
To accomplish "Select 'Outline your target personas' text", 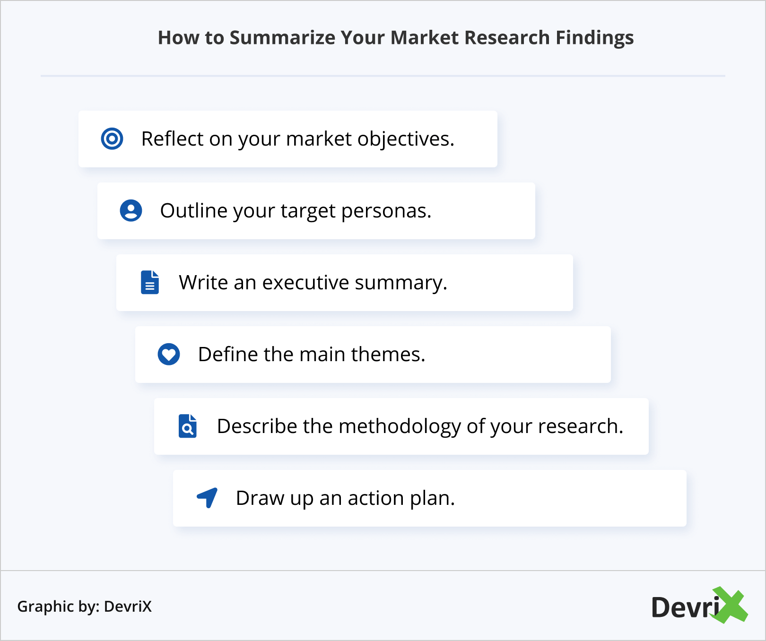I will (x=296, y=211).
